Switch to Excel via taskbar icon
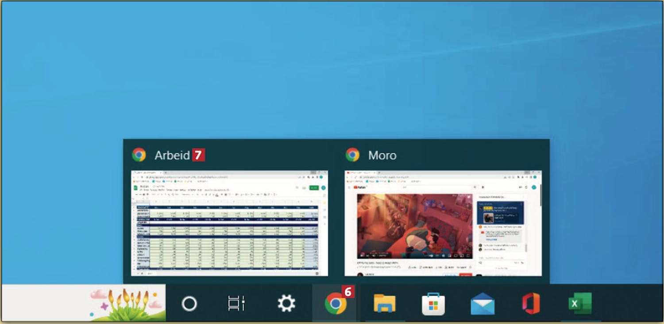 [x=579, y=304]
